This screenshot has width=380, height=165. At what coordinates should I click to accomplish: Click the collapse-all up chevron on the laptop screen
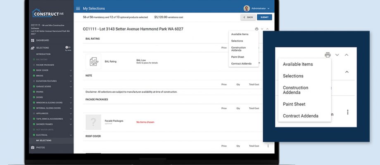pyautogui.click(x=267, y=29)
